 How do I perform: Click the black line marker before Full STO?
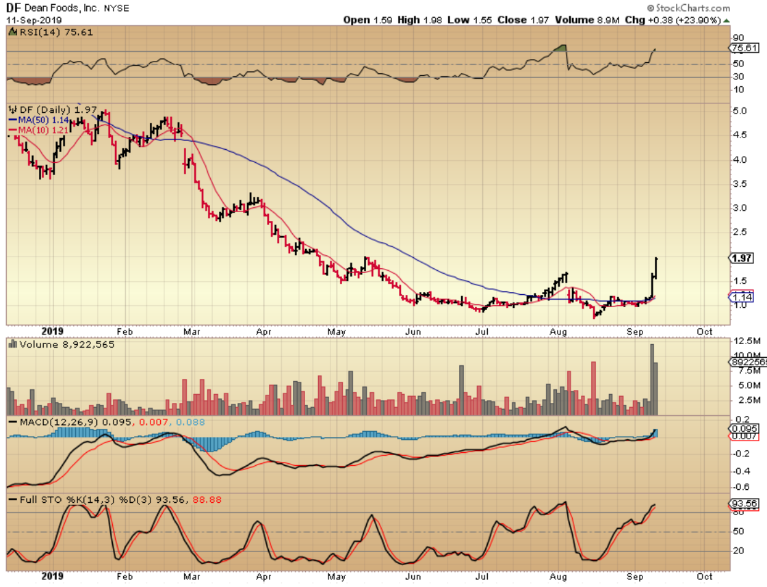click(13, 500)
